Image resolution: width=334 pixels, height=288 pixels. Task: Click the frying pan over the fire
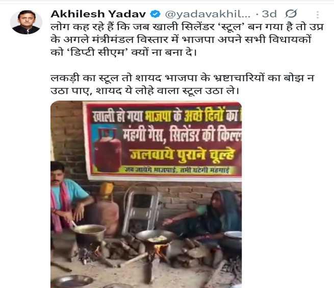(156, 237)
